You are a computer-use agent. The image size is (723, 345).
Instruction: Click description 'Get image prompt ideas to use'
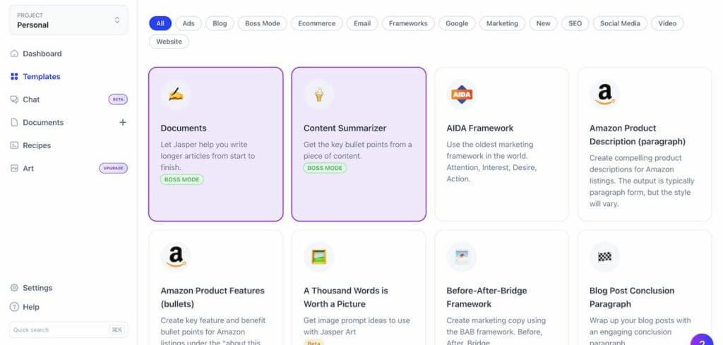(357, 326)
